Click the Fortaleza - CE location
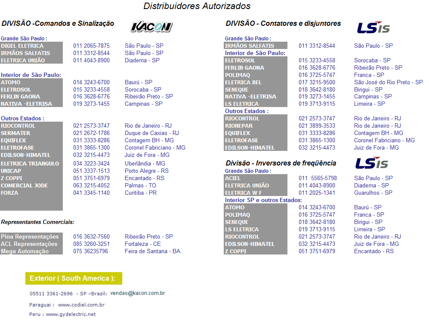This screenshot has height=331, width=429. click(x=143, y=244)
